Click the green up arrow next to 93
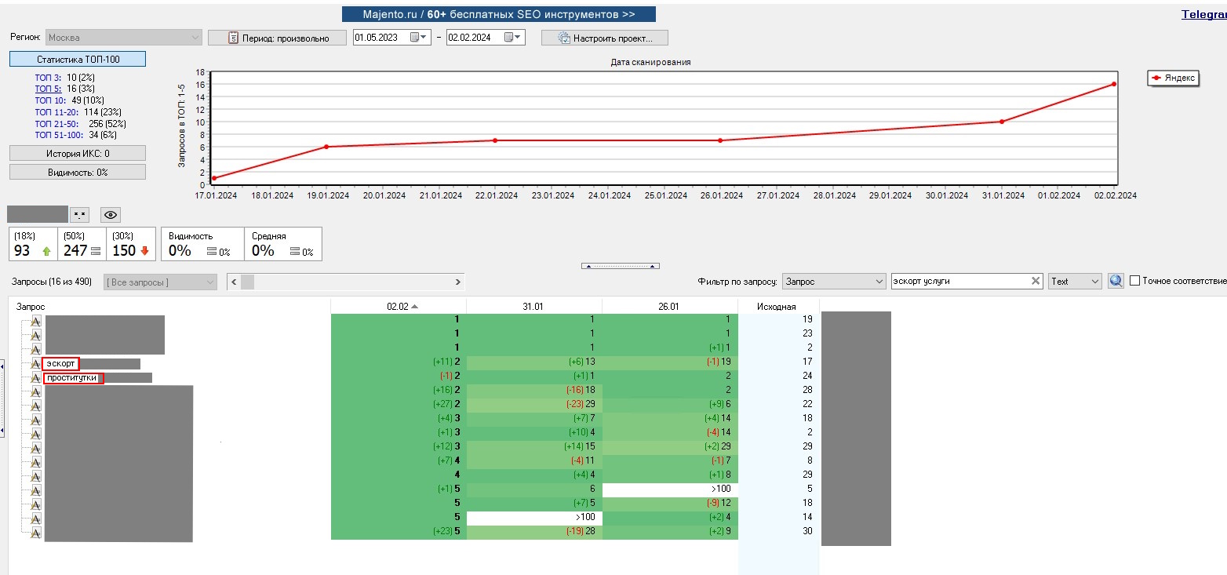Image resolution: width=1227 pixels, height=575 pixels. [46, 251]
